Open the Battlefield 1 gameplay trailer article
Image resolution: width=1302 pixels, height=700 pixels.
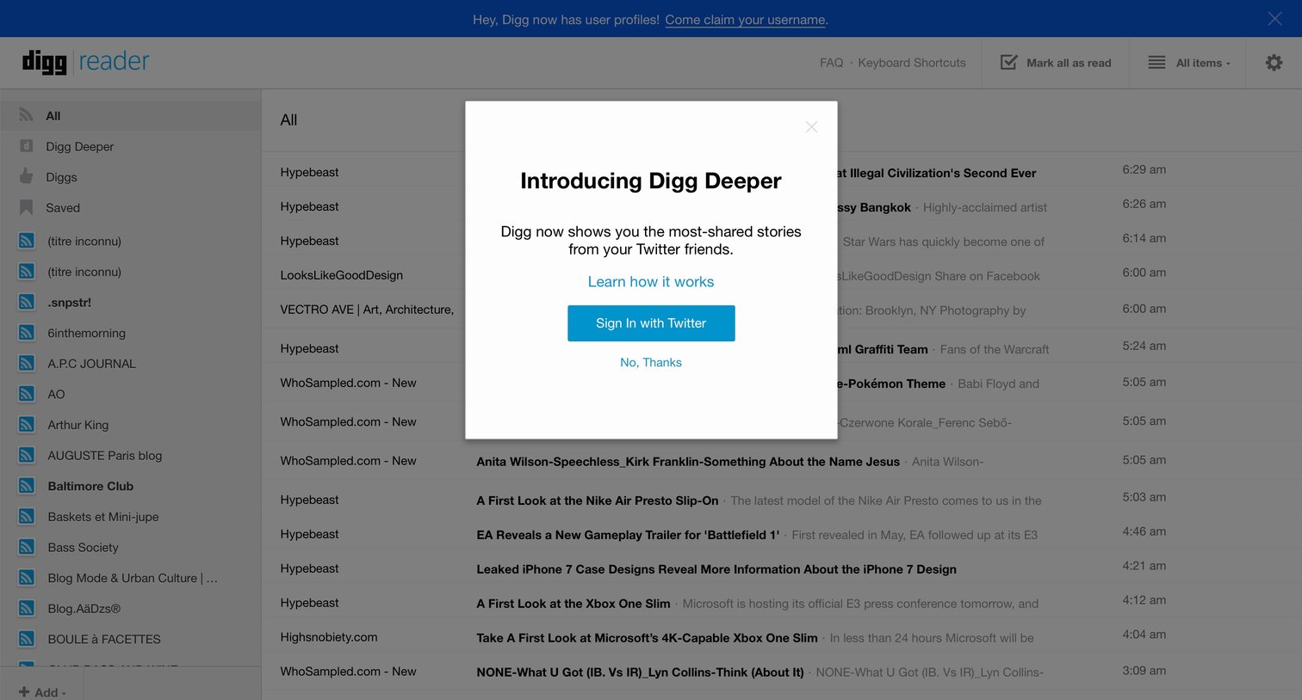pos(628,535)
